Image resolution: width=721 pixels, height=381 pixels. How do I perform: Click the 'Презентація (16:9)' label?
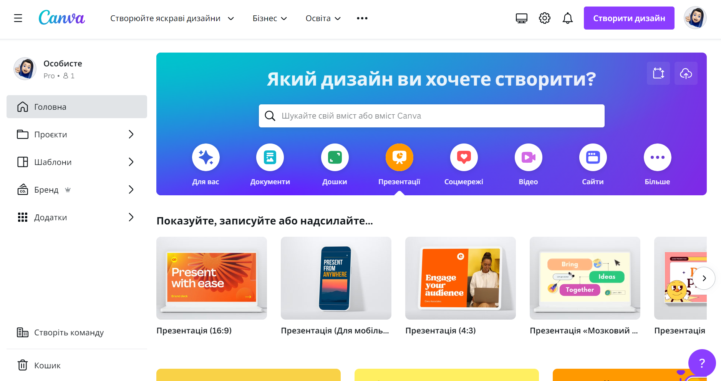click(194, 331)
